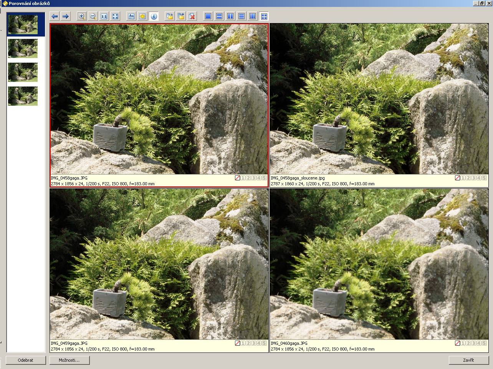
Task: Toggle the overexposure highlight icon
Action: [142, 16]
